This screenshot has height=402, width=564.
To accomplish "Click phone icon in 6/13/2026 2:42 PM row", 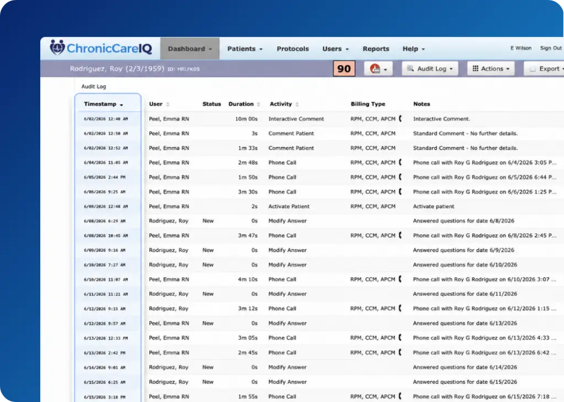I will pyautogui.click(x=400, y=353).
